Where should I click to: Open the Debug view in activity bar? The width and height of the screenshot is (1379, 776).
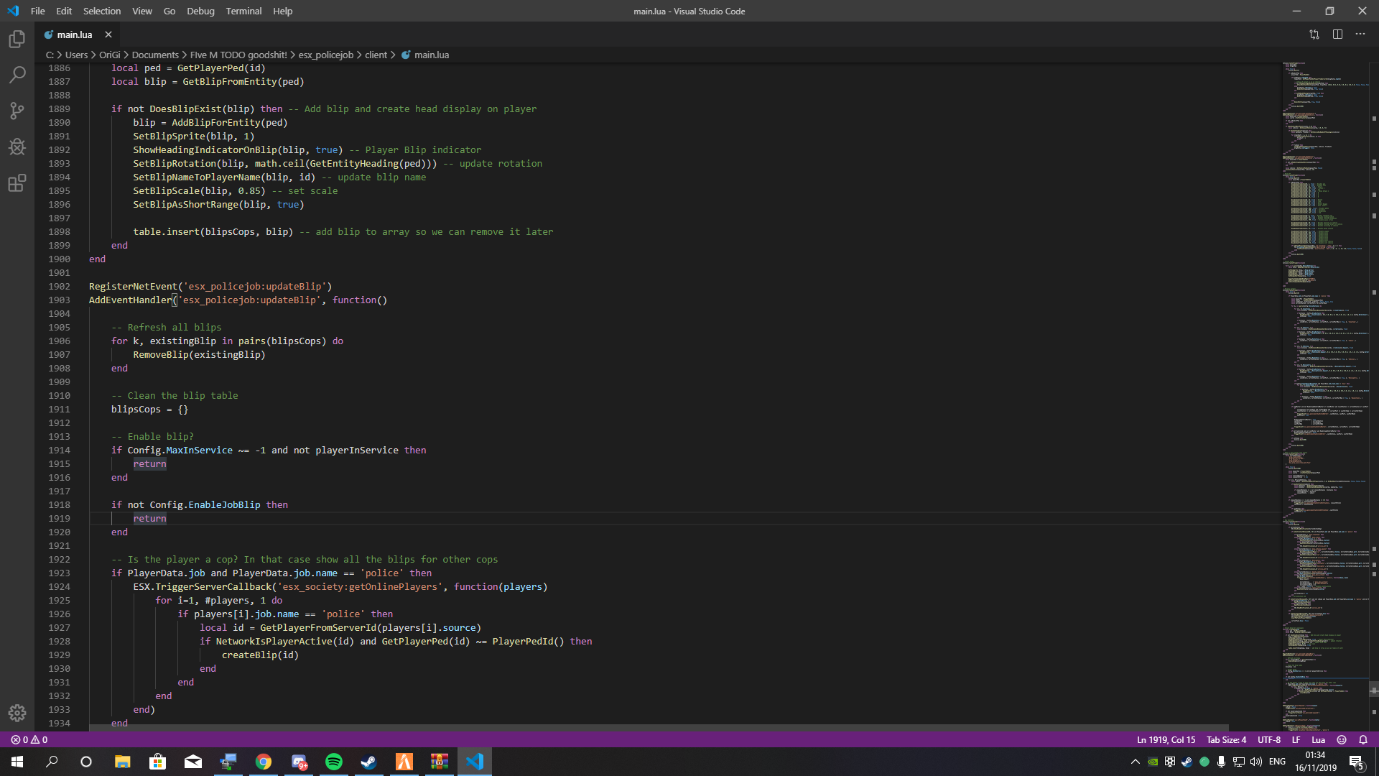(x=17, y=147)
